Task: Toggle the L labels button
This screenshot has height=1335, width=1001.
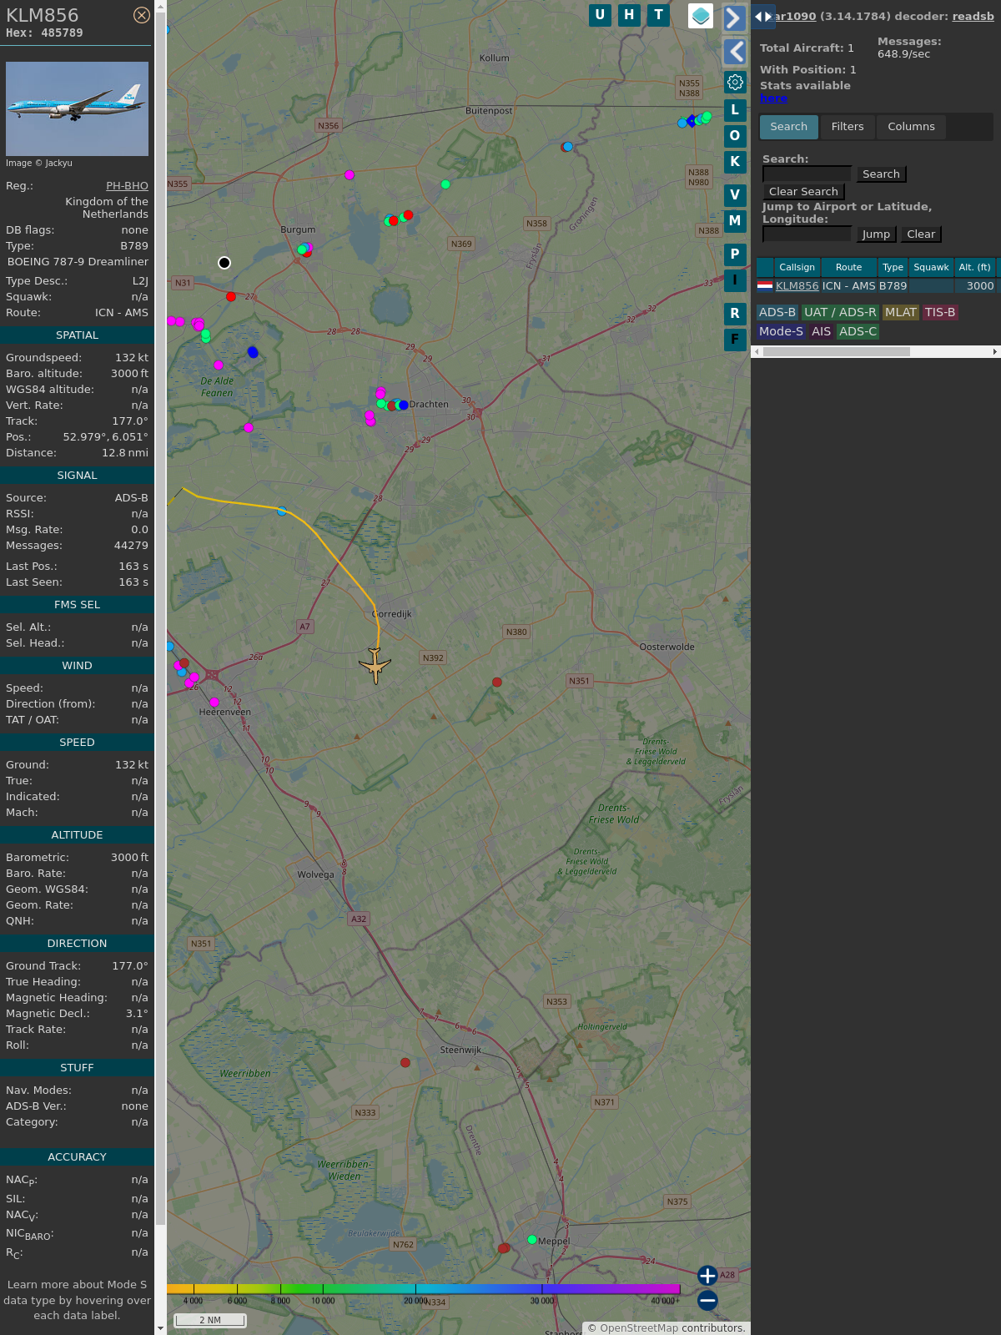Action: coord(735,110)
